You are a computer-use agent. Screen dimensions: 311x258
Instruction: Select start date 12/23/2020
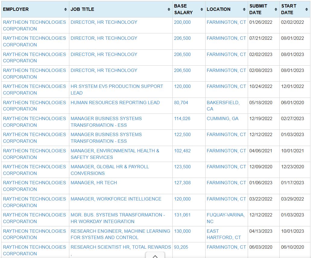click(292, 167)
